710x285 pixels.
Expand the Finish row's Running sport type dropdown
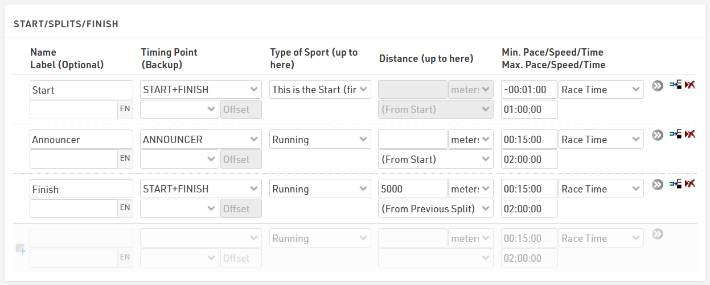320,189
